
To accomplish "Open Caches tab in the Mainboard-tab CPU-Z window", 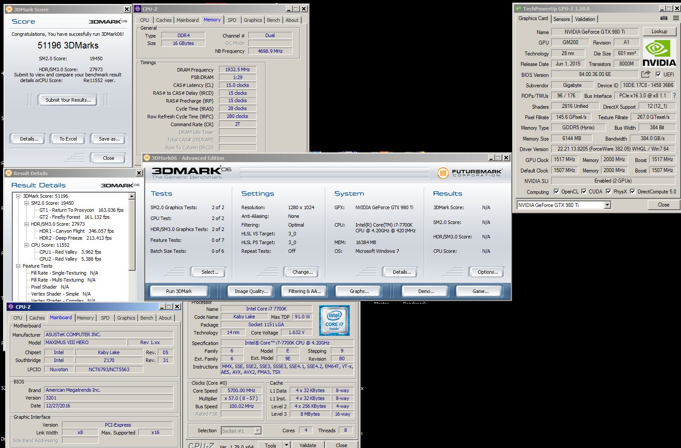I will pyautogui.click(x=37, y=318).
